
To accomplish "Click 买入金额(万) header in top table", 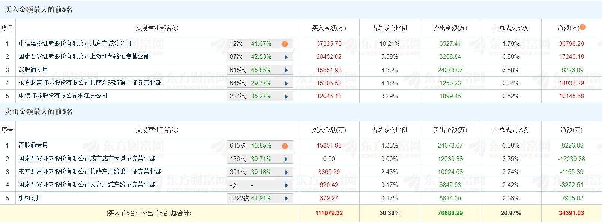I will (x=329, y=28).
